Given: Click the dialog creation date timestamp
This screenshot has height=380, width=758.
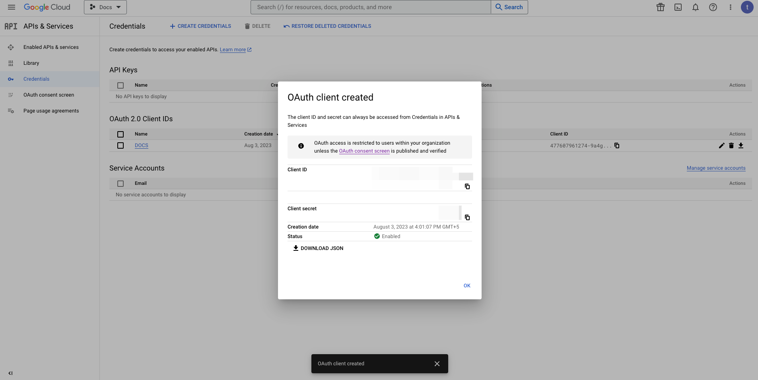Looking at the screenshot, I should [x=416, y=227].
